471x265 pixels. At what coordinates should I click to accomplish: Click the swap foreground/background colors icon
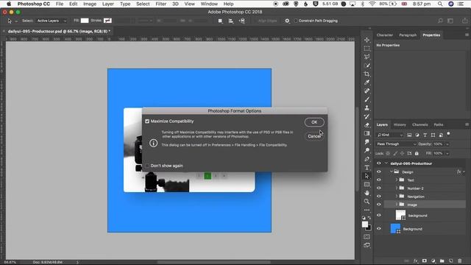[x=369, y=218]
